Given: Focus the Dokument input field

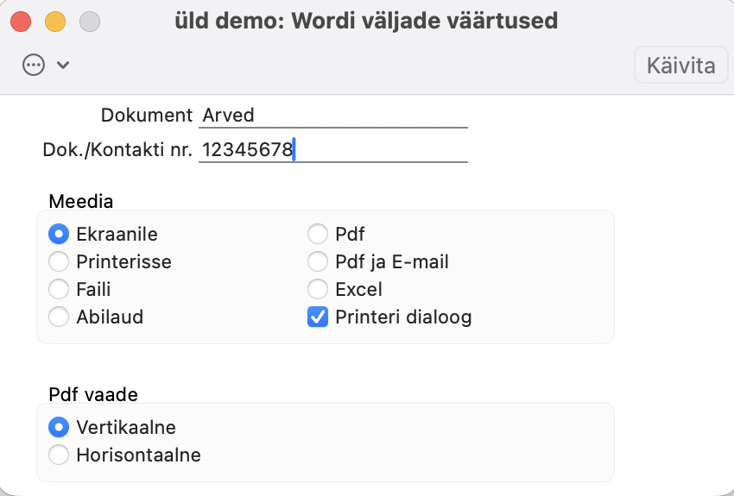Looking at the screenshot, I should (x=332, y=115).
